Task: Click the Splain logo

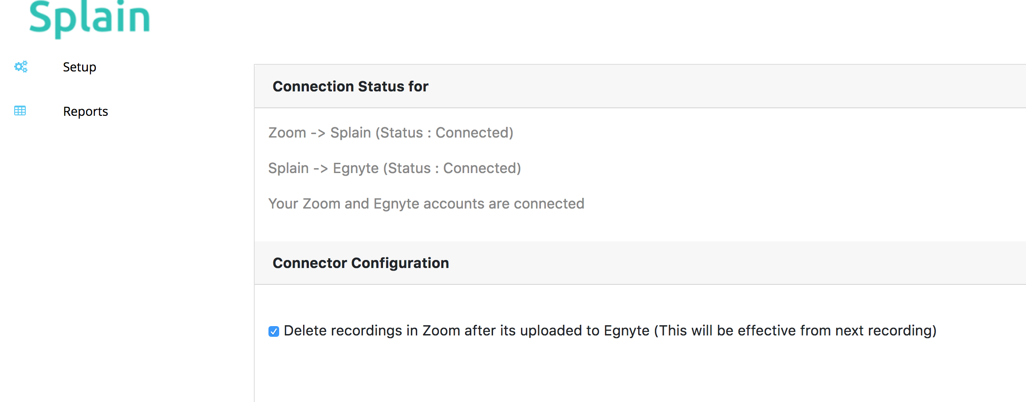Action: [x=89, y=19]
